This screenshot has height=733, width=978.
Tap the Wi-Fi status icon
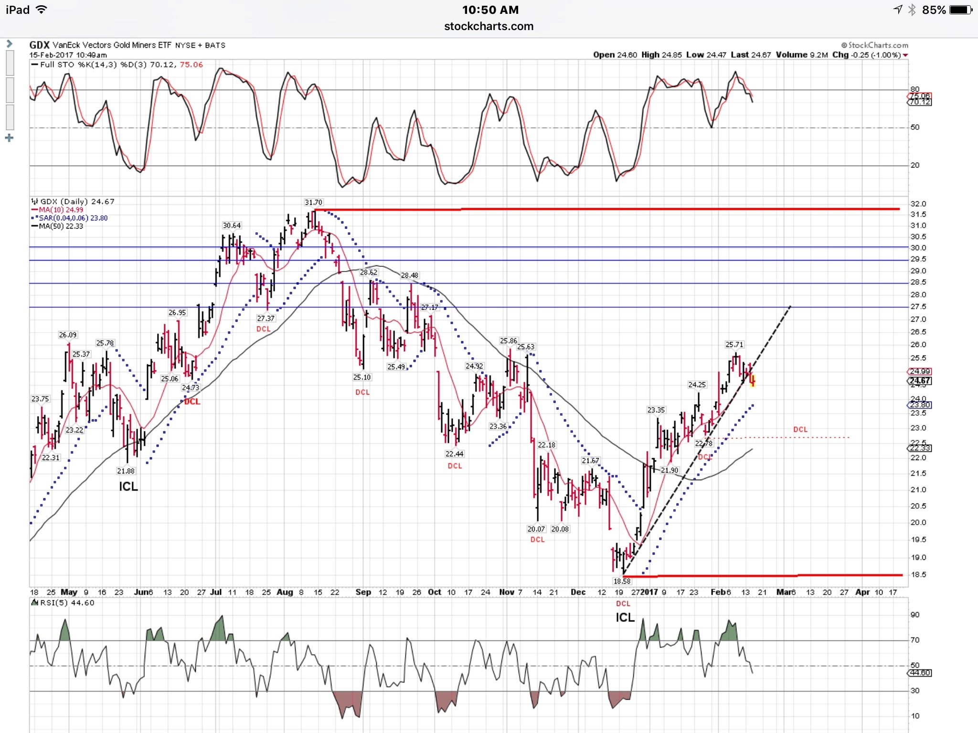click(42, 10)
